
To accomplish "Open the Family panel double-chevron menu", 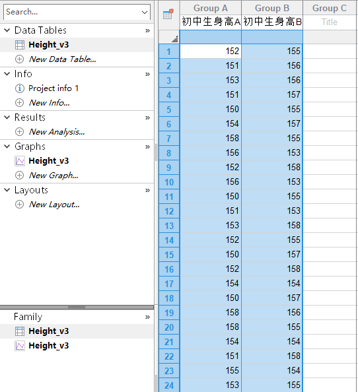I will pyautogui.click(x=147, y=317).
